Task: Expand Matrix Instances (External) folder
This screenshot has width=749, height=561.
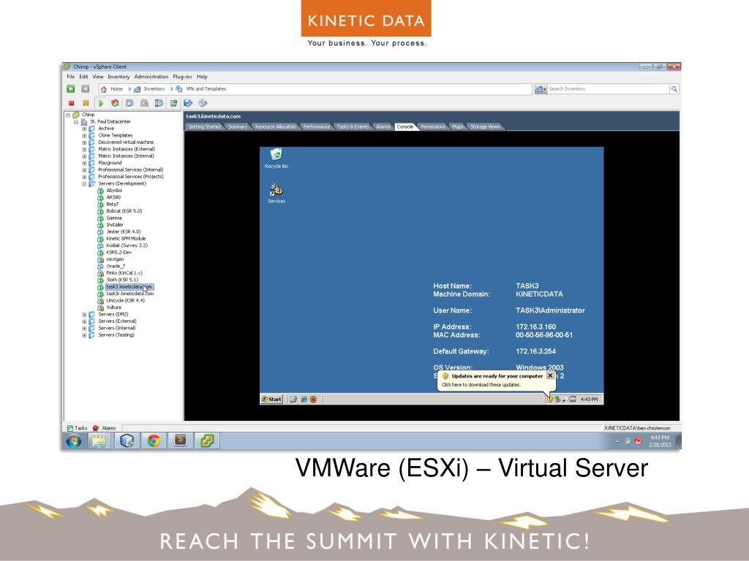Action: [x=84, y=149]
